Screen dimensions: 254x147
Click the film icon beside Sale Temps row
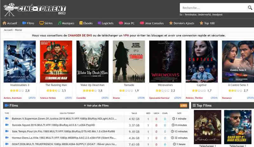point(7,131)
